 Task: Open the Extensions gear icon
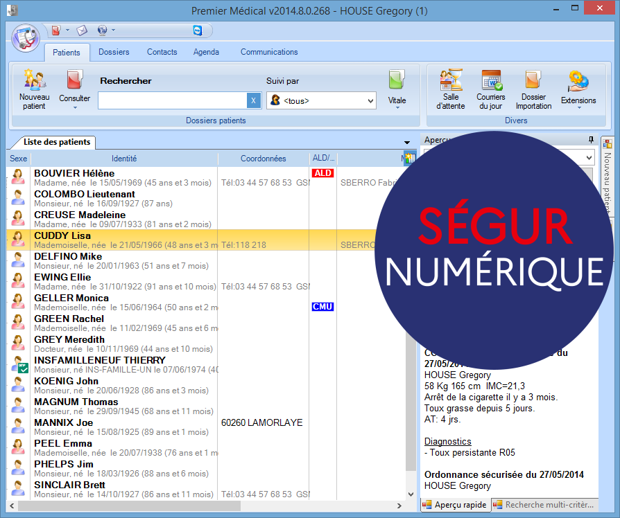[578, 81]
